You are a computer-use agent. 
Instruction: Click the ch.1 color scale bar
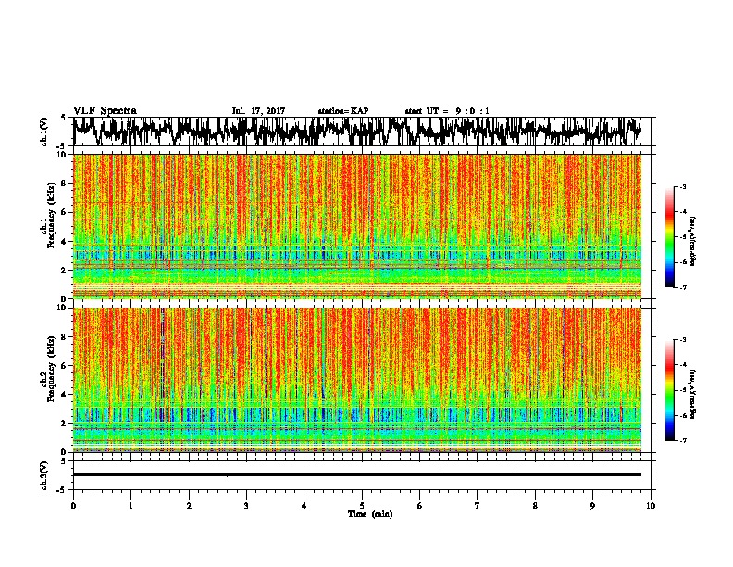pos(669,237)
